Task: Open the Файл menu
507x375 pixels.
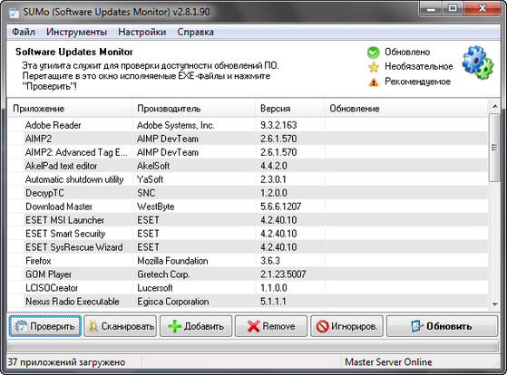Action: coord(24,32)
